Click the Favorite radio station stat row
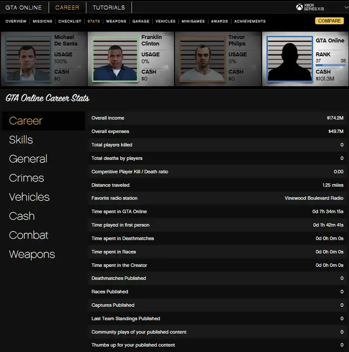This screenshot has width=349, height=352. pyautogui.click(x=217, y=198)
